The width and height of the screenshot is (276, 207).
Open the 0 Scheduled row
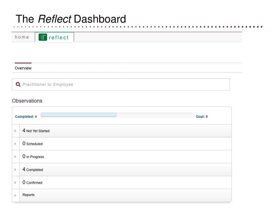[x=125, y=144]
